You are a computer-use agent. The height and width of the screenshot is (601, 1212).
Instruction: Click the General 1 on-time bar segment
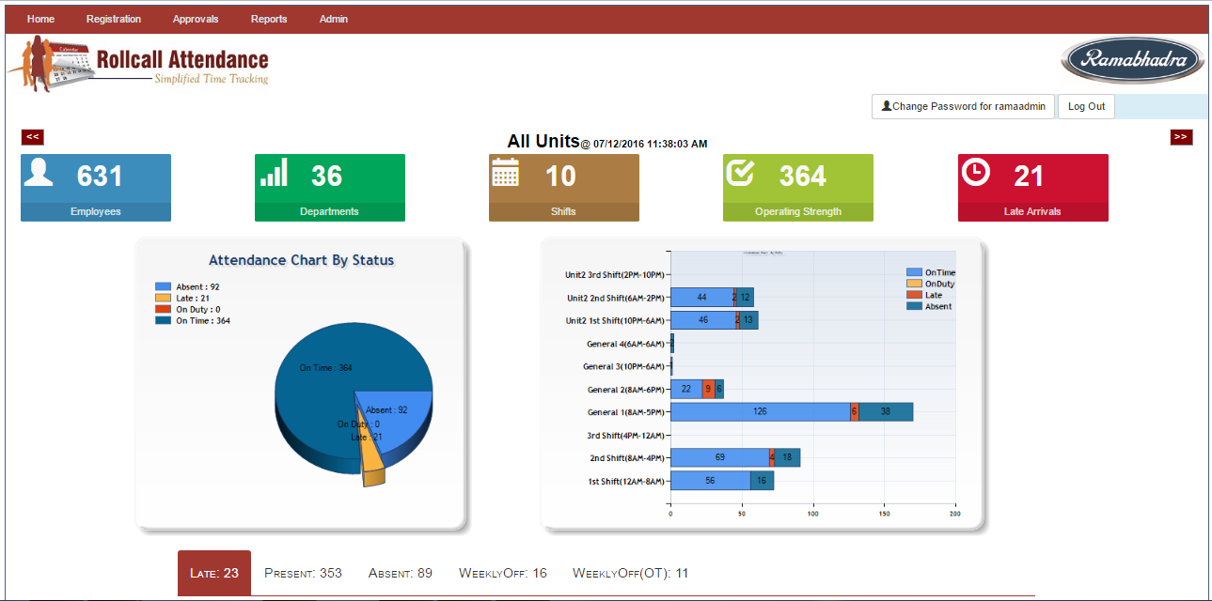[x=760, y=411]
